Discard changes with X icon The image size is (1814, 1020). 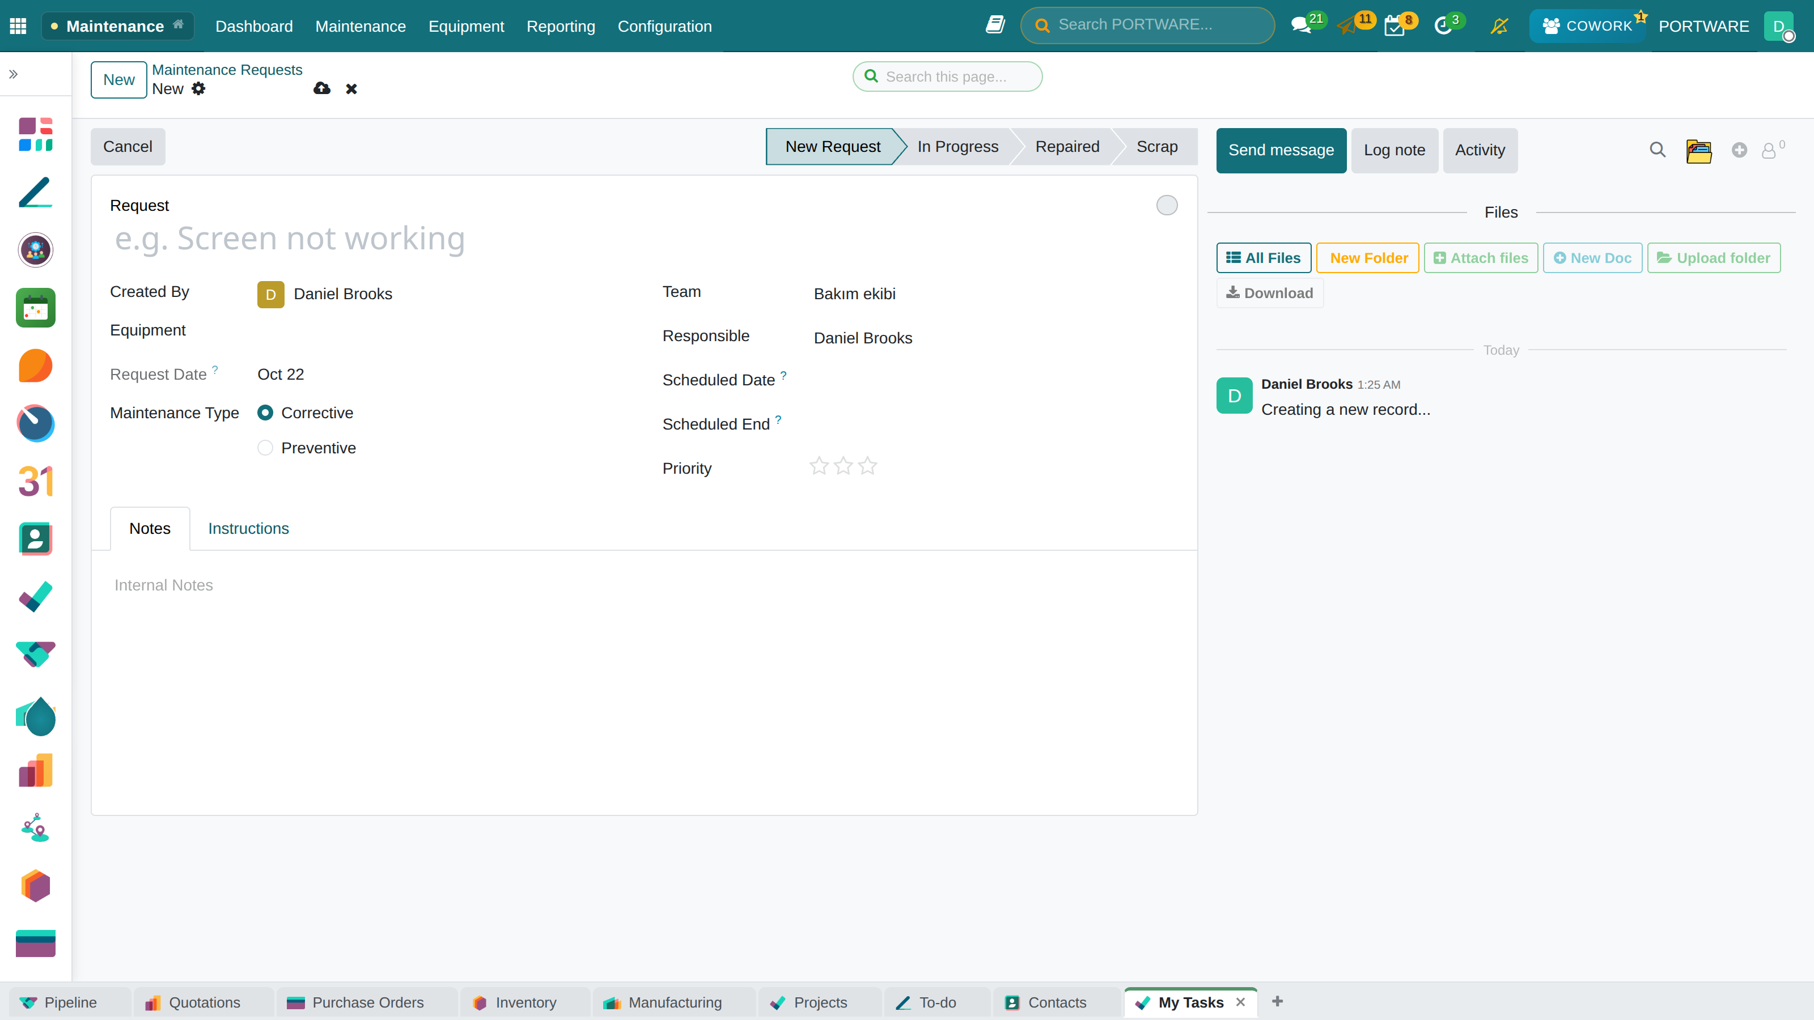pos(351,89)
